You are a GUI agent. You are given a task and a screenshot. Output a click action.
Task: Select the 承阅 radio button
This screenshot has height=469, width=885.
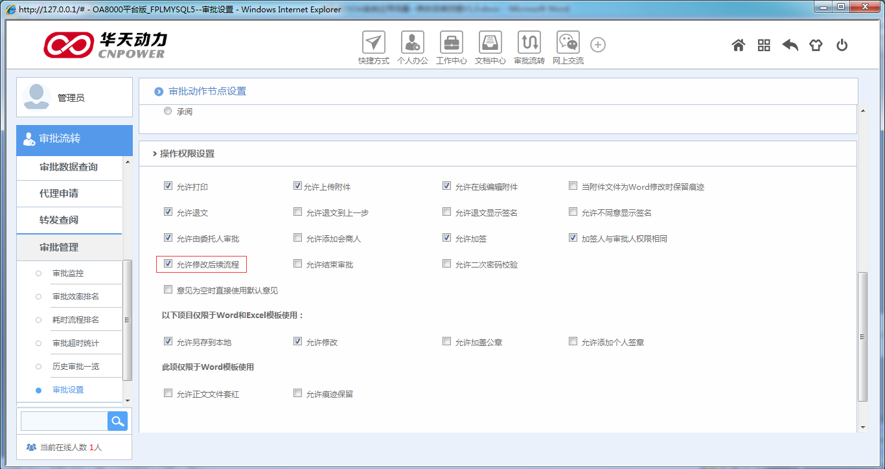(167, 110)
